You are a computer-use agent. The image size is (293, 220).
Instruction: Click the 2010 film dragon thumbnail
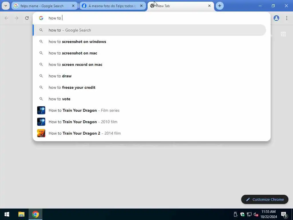click(41, 121)
